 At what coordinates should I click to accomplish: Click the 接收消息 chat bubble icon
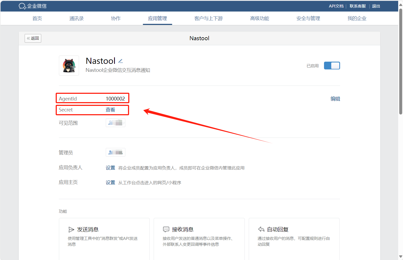tap(166, 229)
